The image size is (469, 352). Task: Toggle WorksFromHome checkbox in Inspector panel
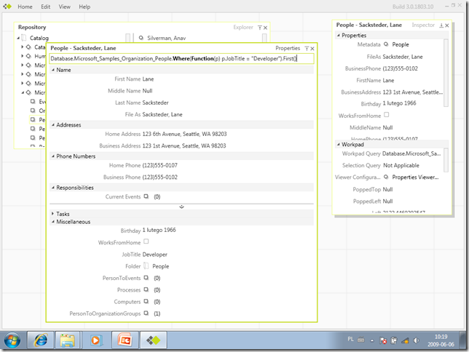pos(385,115)
